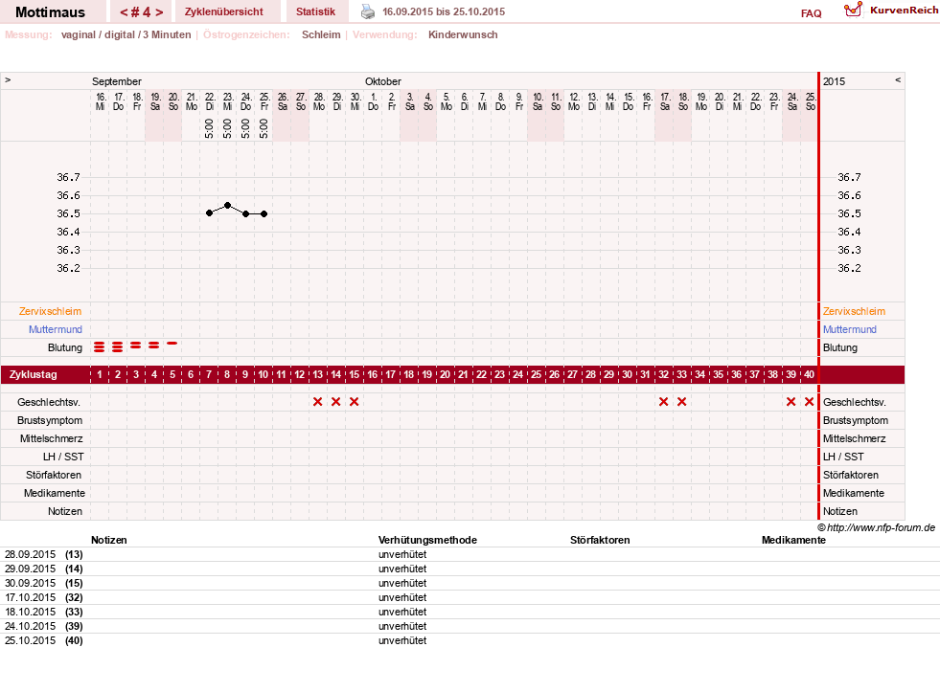Click right Muttermund label
The width and height of the screenshot is (940, 692).
point(850,329)
